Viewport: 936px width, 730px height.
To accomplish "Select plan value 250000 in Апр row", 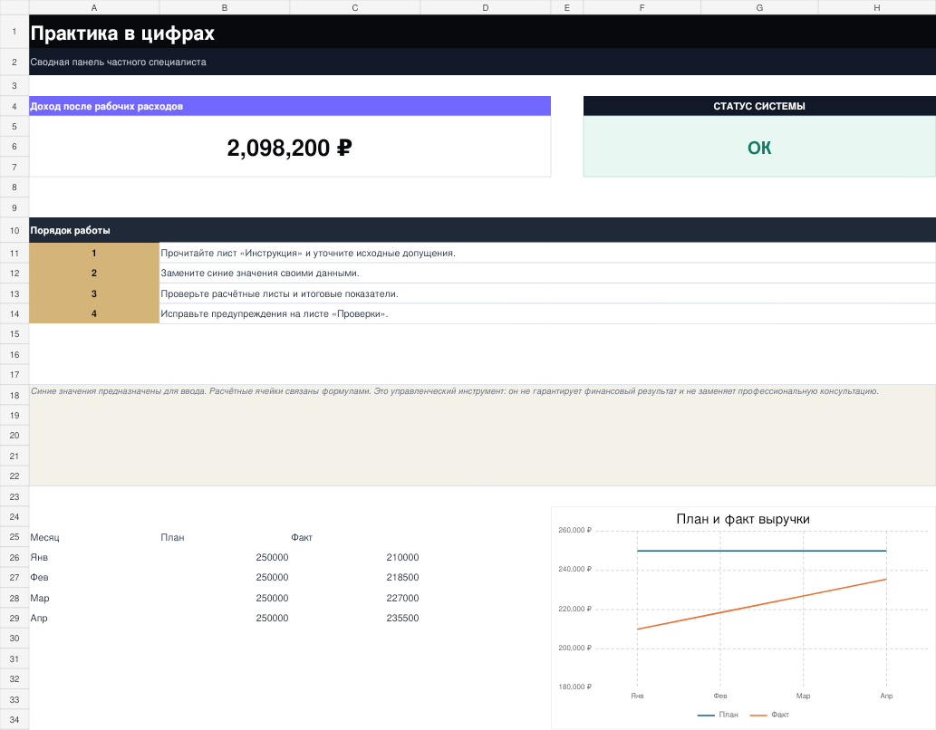I will click(225, 619).
